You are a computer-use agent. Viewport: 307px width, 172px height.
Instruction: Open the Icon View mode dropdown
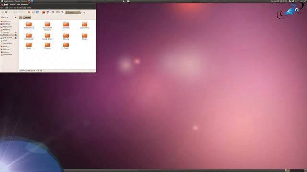click(x=73, y=12)
